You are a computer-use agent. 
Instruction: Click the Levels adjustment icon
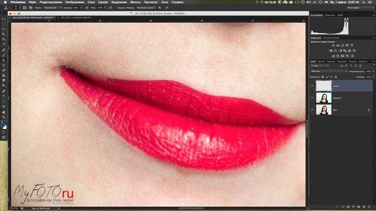coord(338,45)
